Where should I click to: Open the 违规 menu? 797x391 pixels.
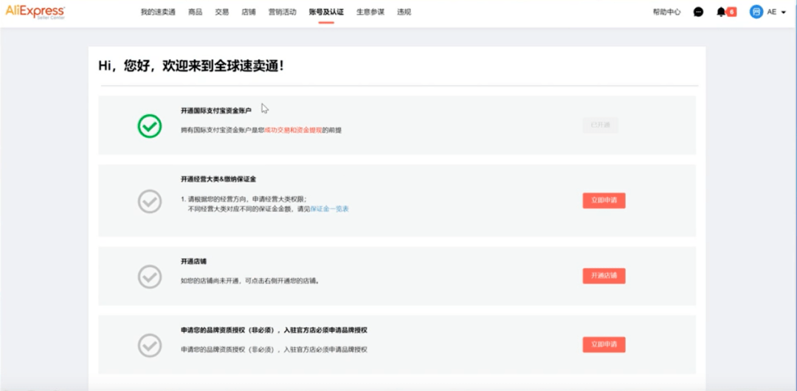404,13
